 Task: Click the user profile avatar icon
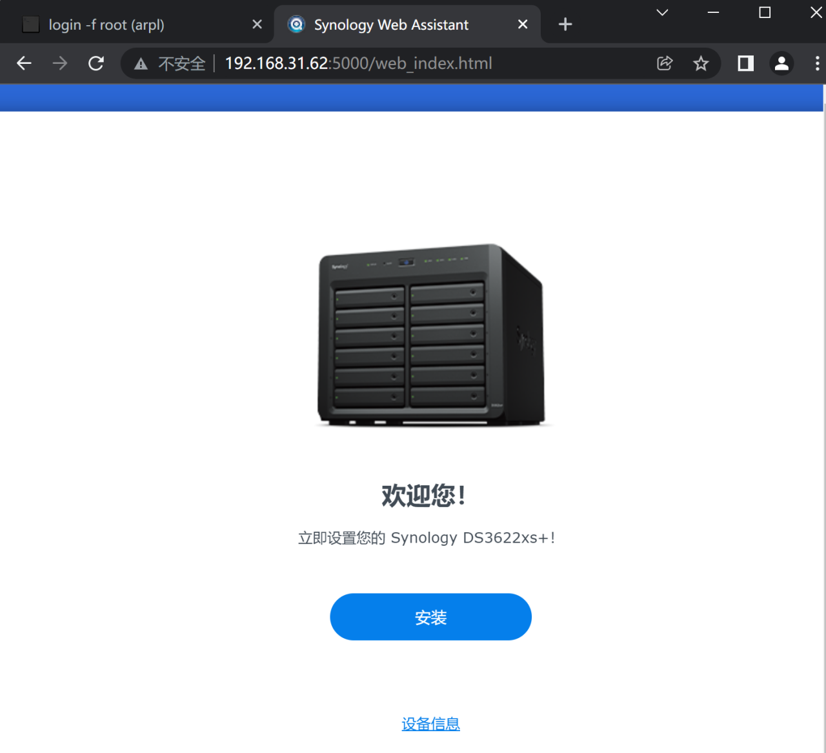tap(781, 63)
